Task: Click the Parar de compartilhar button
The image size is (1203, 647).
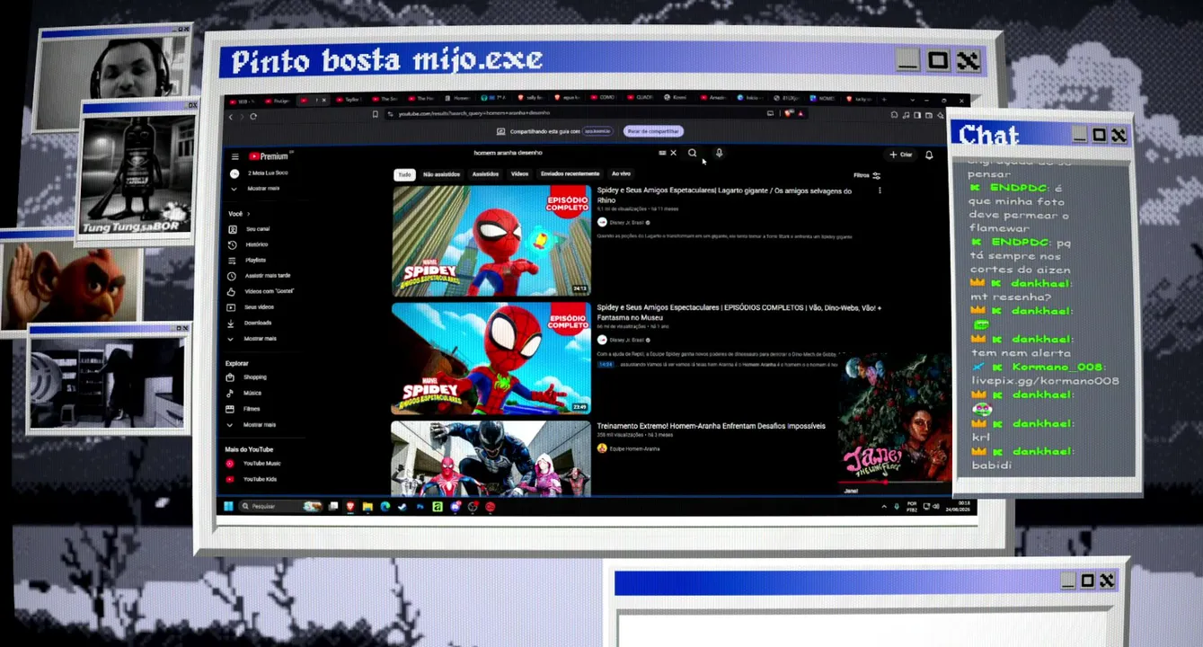Action: [x=653, y=131]
